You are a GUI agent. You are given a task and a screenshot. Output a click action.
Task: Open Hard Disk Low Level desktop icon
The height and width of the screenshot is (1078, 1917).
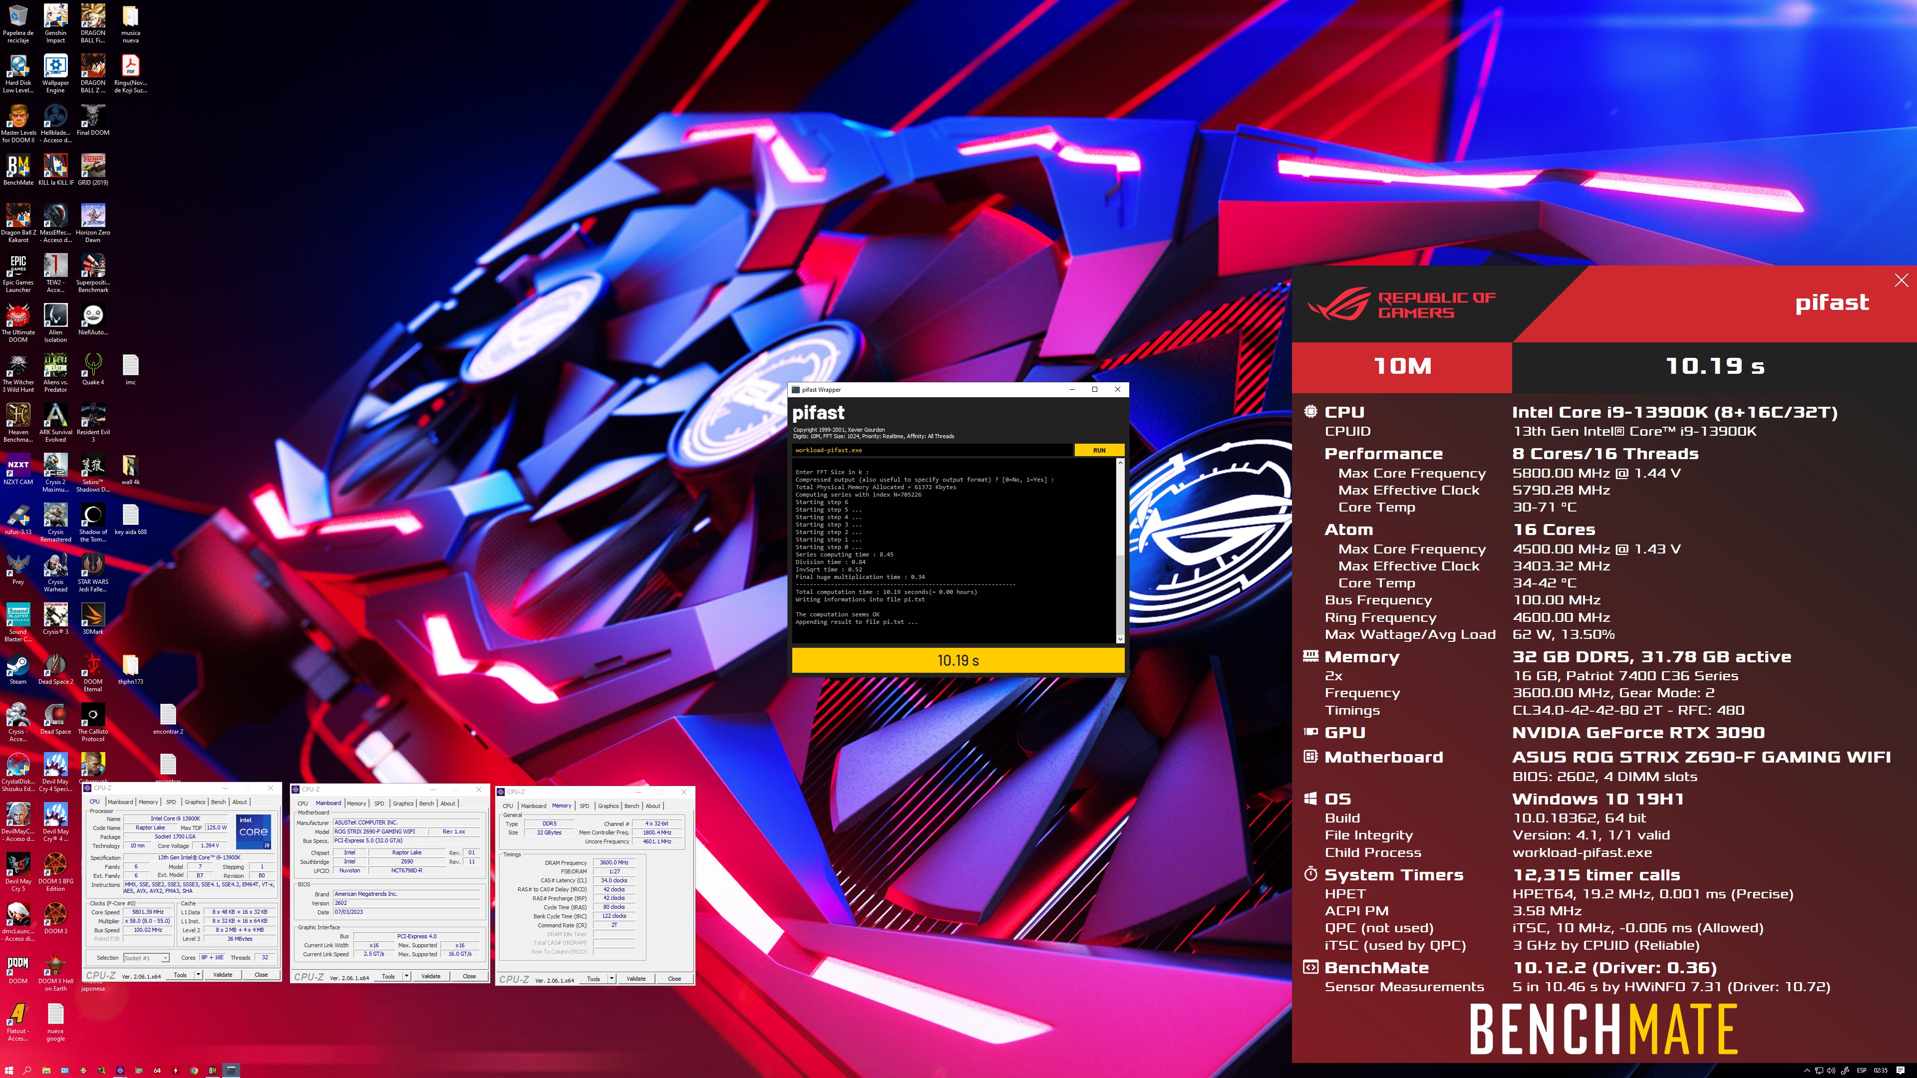click(x=18, y=74)
